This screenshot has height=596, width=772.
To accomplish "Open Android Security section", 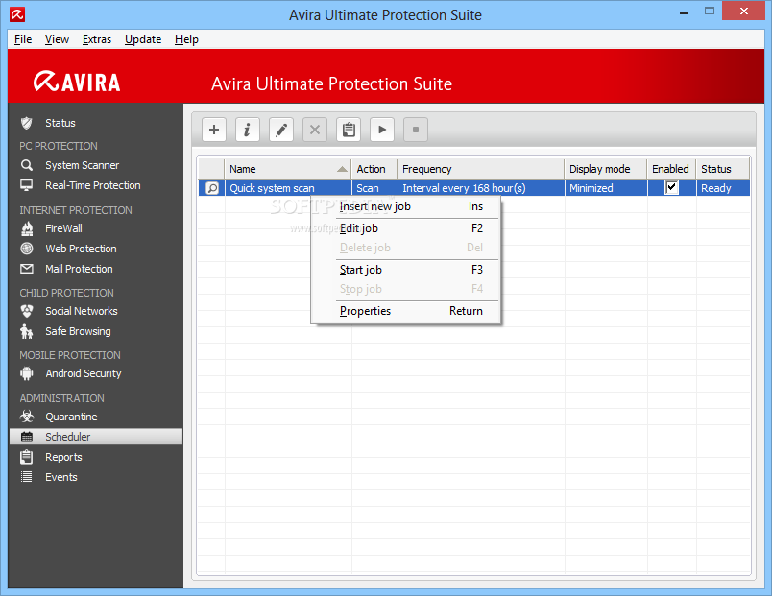I will (84, 374).
